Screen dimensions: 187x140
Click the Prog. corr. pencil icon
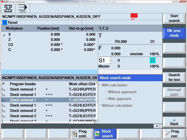167,133
